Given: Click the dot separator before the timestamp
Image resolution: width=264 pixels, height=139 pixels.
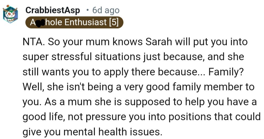Looking at the screenshot, I should click(x=87, y=11).
